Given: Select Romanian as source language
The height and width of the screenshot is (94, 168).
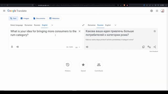Looking at the screenshot, I should tap(28, 25).
